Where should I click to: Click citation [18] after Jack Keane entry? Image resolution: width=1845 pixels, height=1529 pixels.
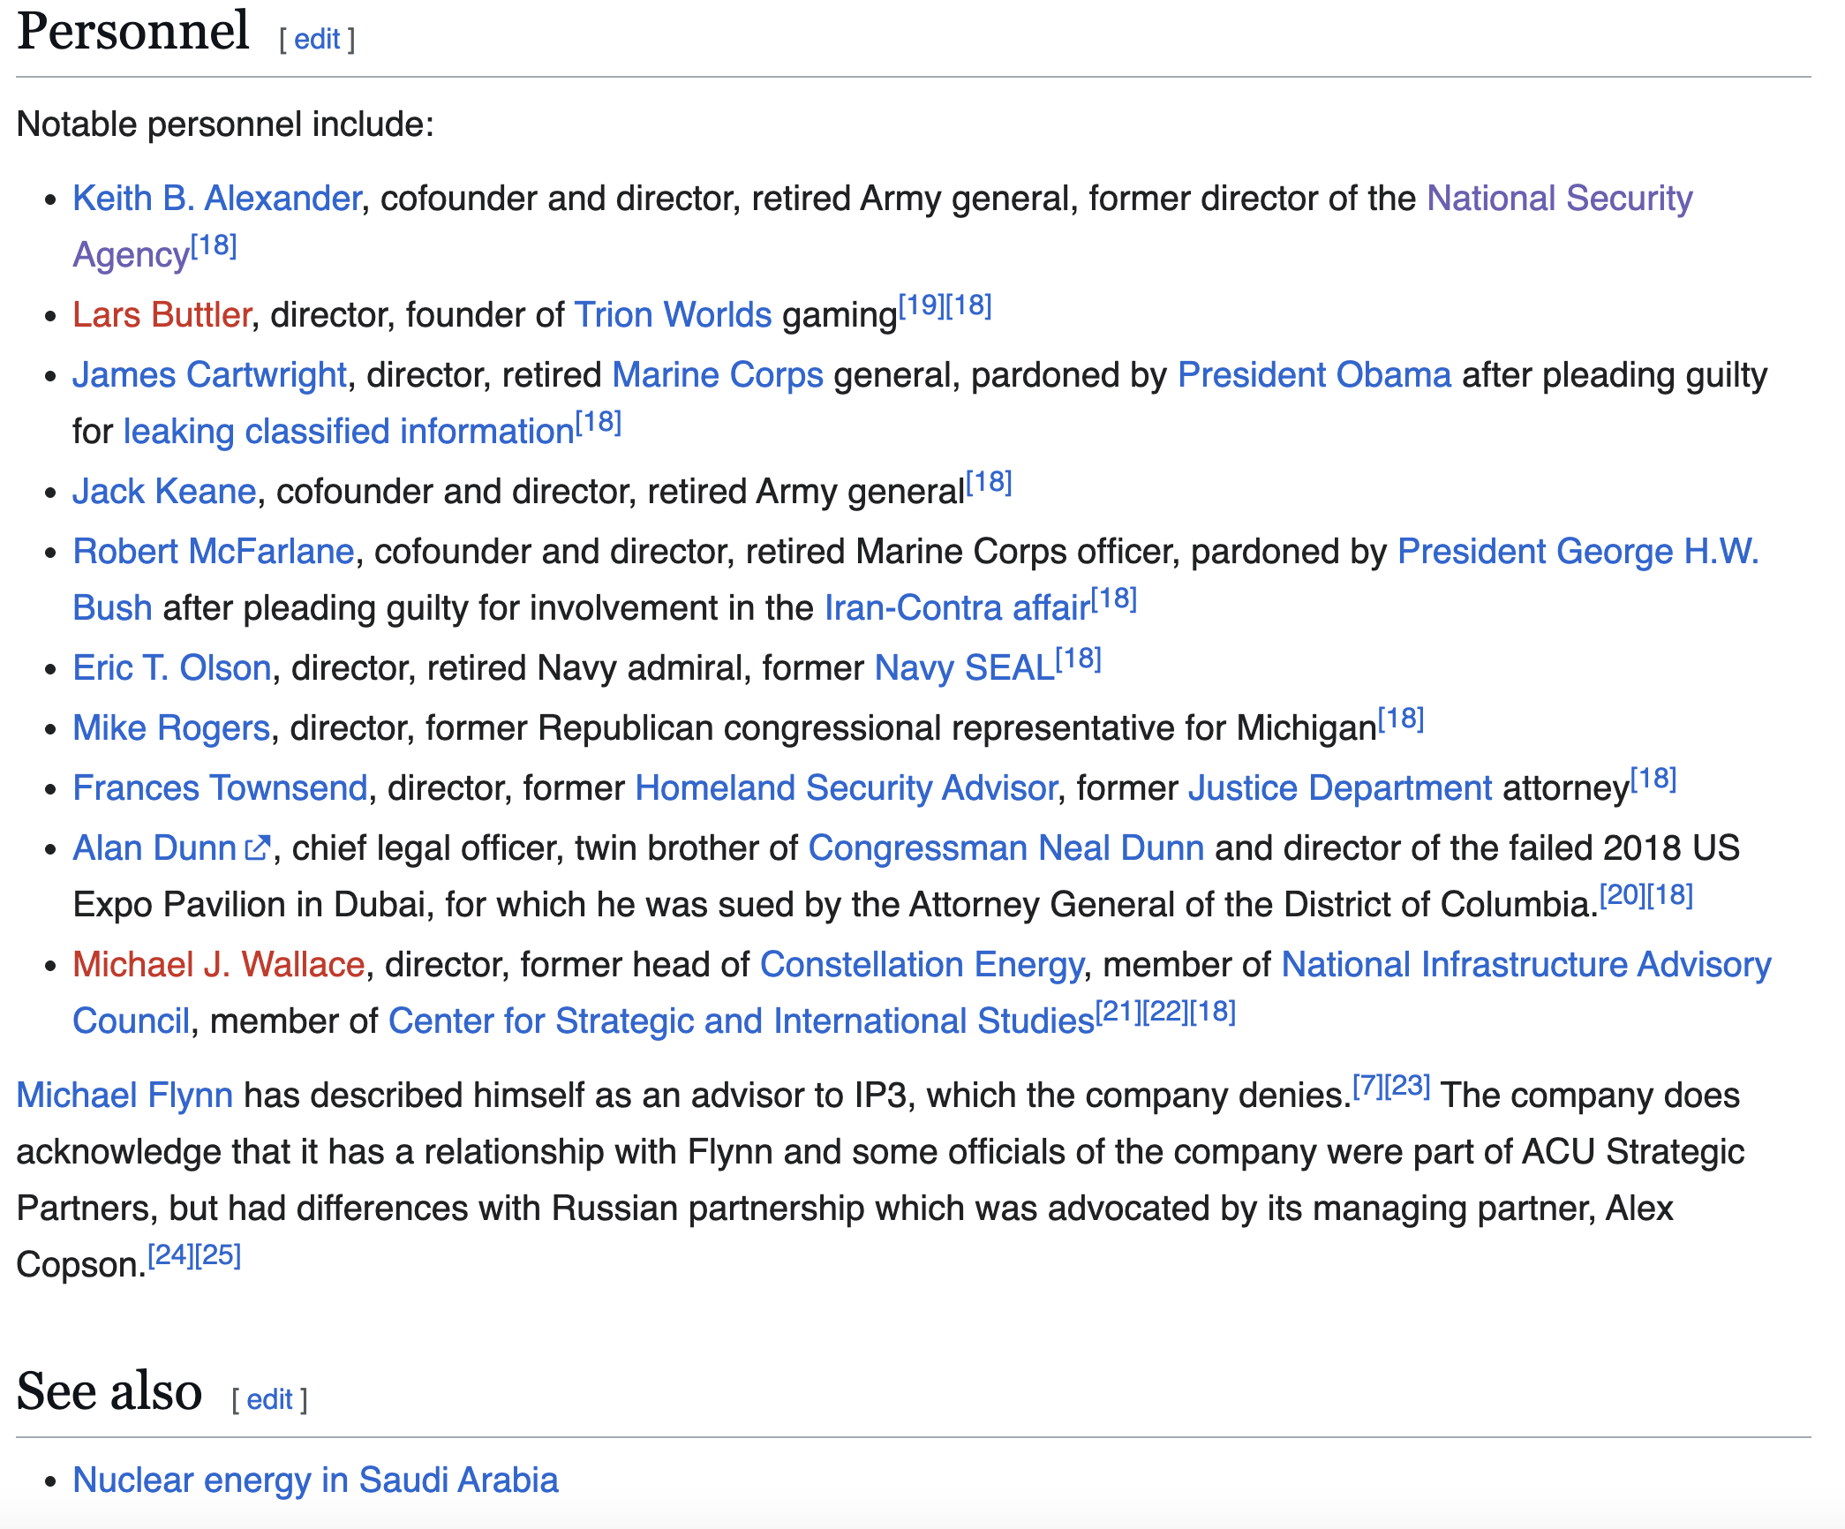pos(989,482)
